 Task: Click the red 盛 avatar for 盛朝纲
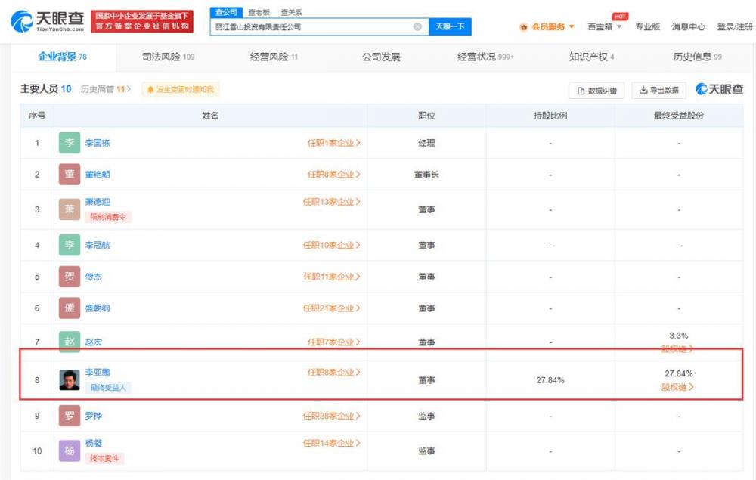[70, 308]
